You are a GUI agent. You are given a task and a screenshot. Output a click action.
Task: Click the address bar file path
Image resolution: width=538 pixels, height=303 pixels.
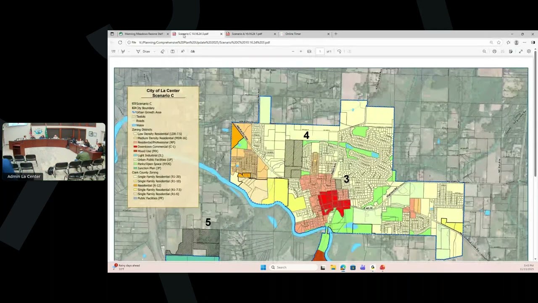click(x=204, y=43)
